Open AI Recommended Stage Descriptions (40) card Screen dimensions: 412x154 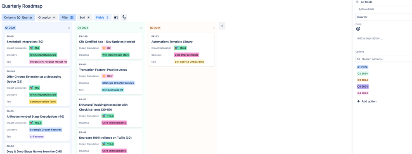(37, 124)
